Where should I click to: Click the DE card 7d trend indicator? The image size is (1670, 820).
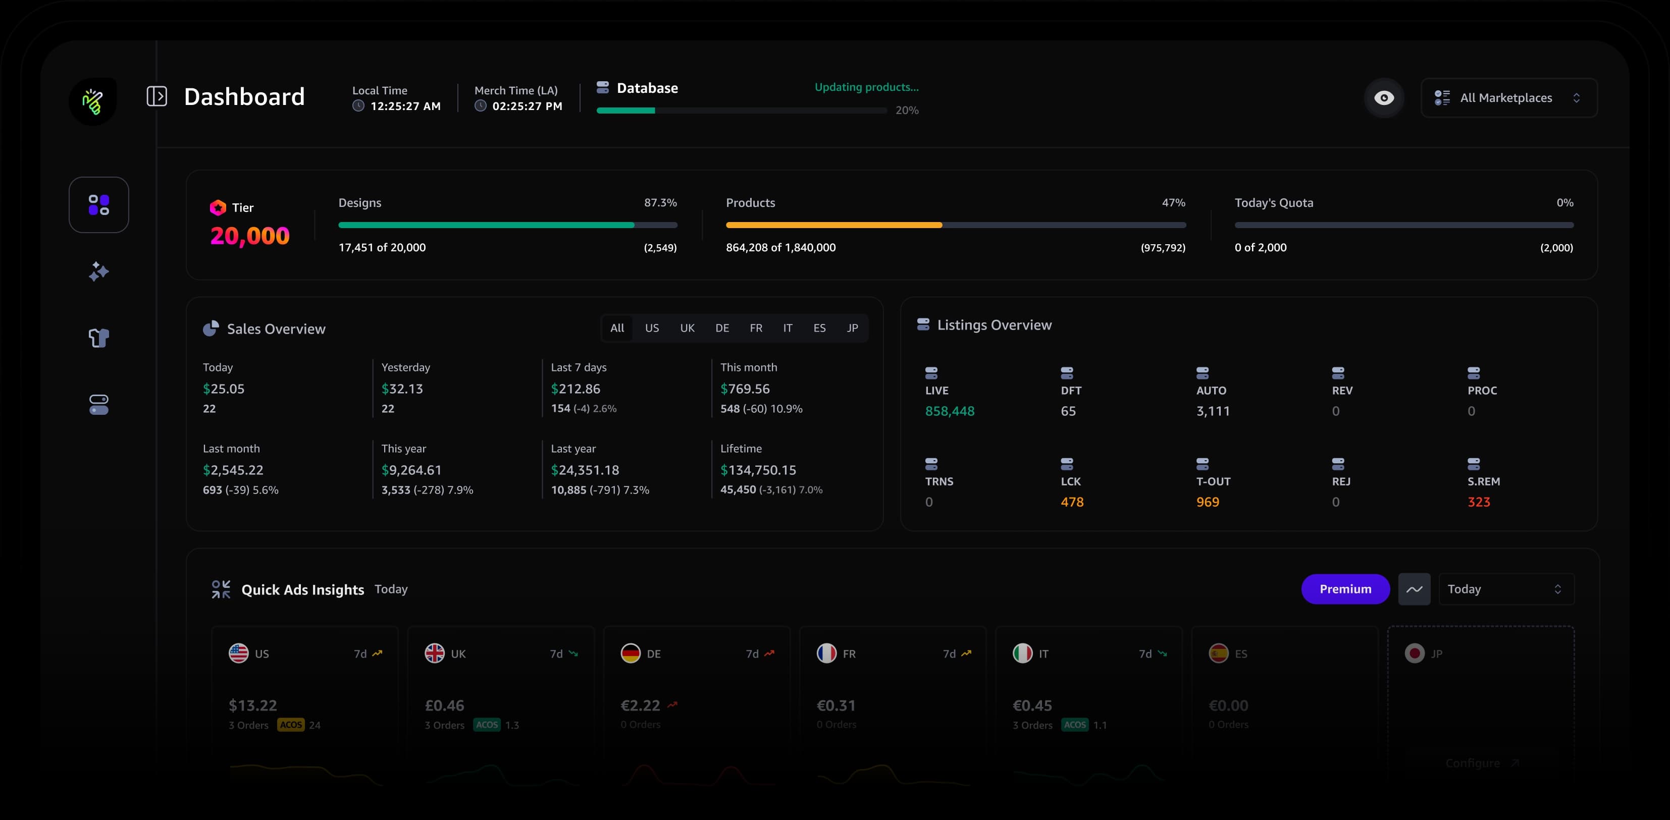pyautogui.click(x=760, y=653)
